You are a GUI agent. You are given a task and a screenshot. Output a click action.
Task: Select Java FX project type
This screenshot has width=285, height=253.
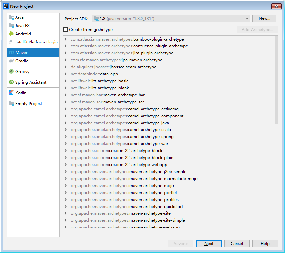click(x=33, y=26)
